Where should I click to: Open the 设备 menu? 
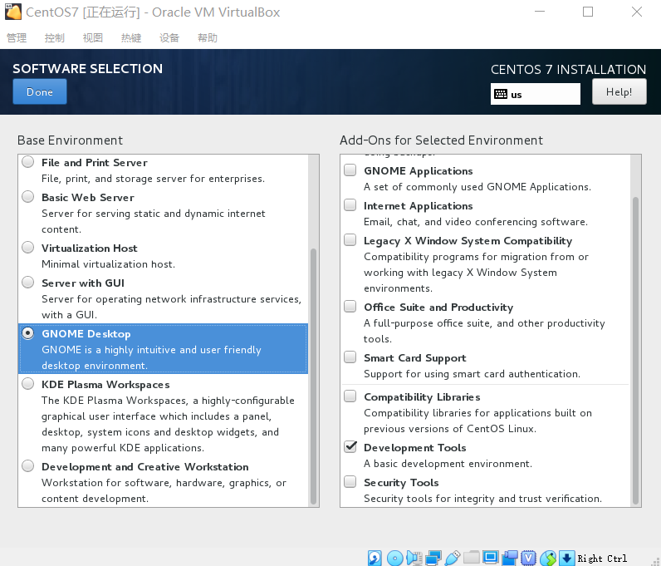(x=169, y=38)
